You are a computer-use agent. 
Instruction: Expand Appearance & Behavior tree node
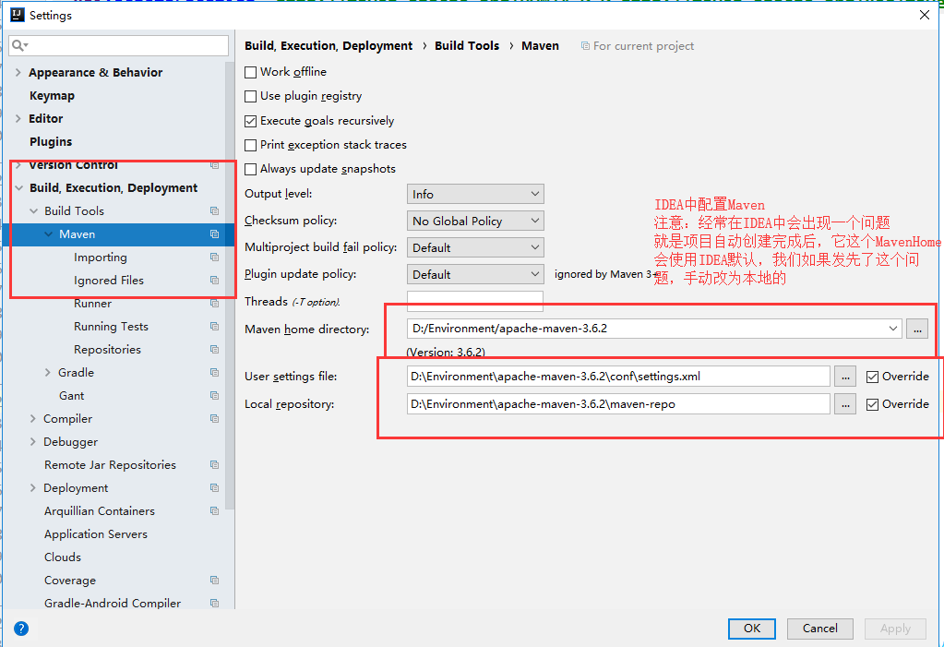[18, 72]
